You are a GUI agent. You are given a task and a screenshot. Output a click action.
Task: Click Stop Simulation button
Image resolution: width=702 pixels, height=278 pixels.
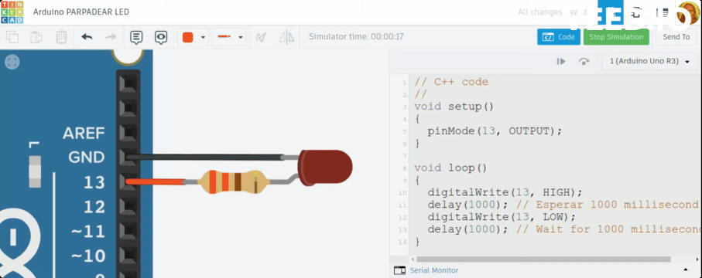click(616, 37)
